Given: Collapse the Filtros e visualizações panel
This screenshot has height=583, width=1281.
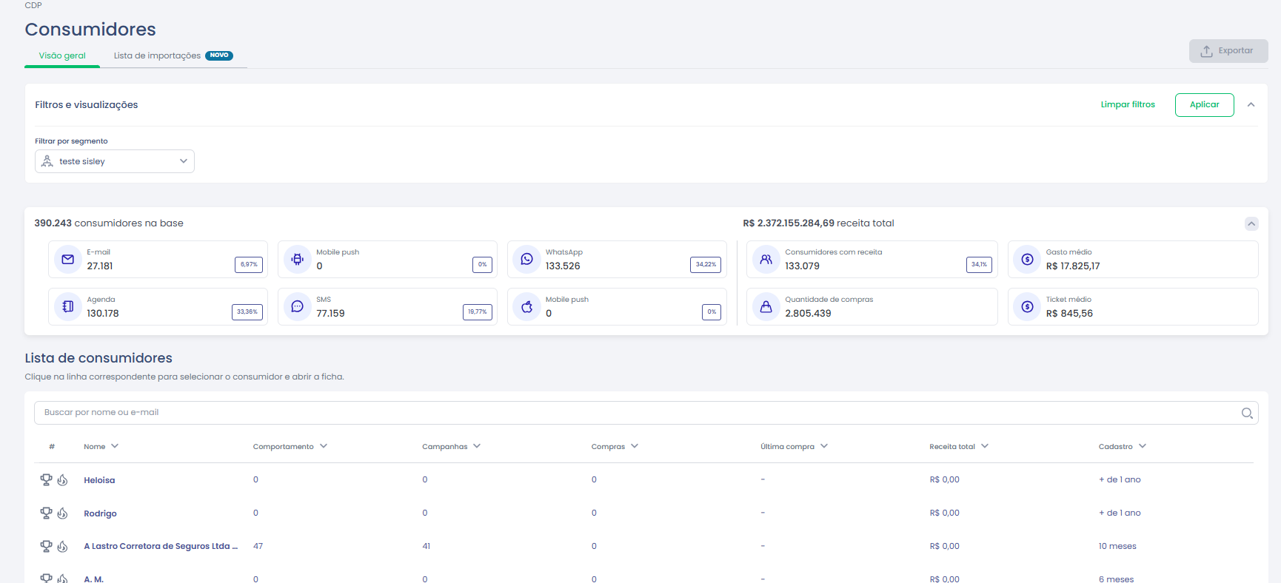Looking at the screenshot, I should pyautogui.click(x=1251, y=105).
